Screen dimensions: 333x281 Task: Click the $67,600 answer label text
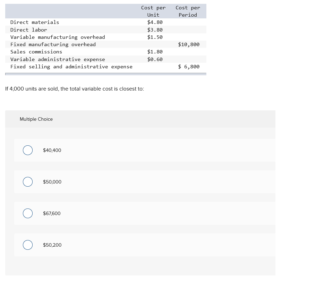click(52, 213)
